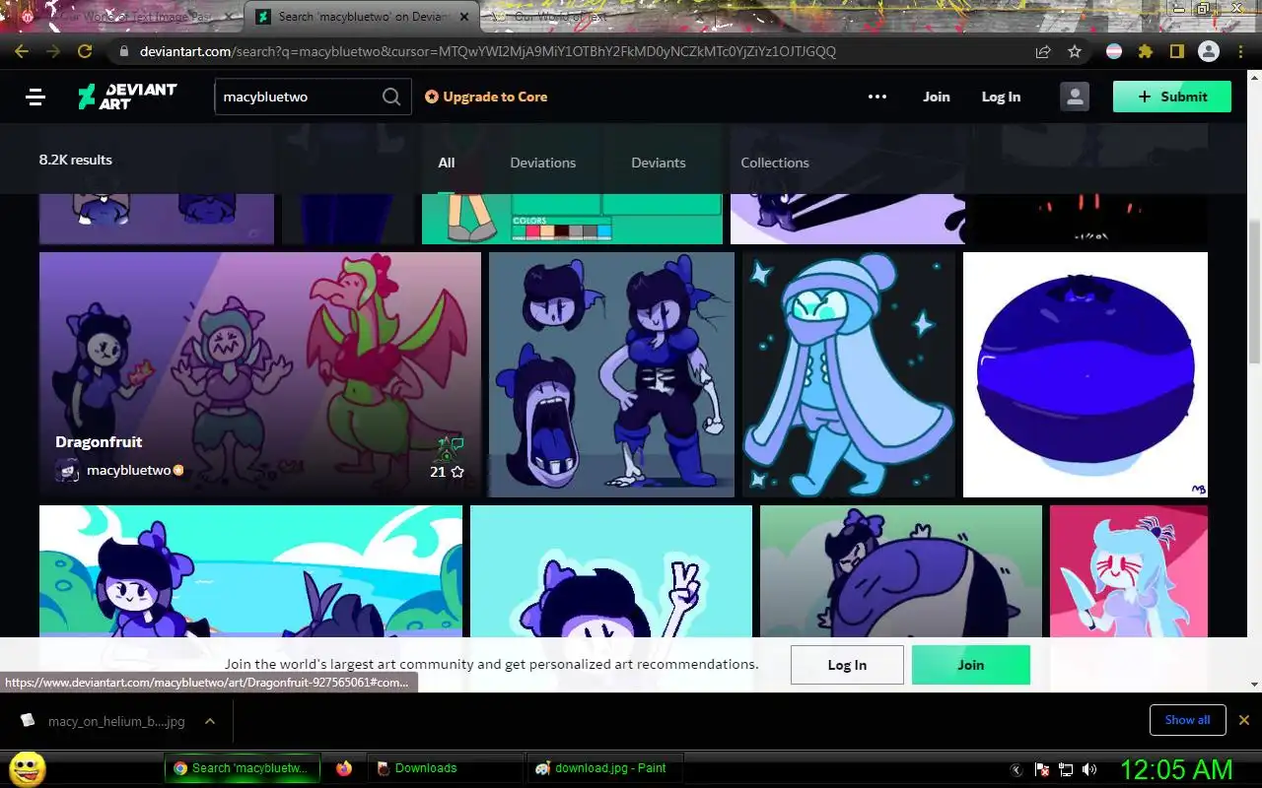Screen dimensions: 1262x788
Task: Bookmark this page with the star icon
Action: (x=1075, y=51)
